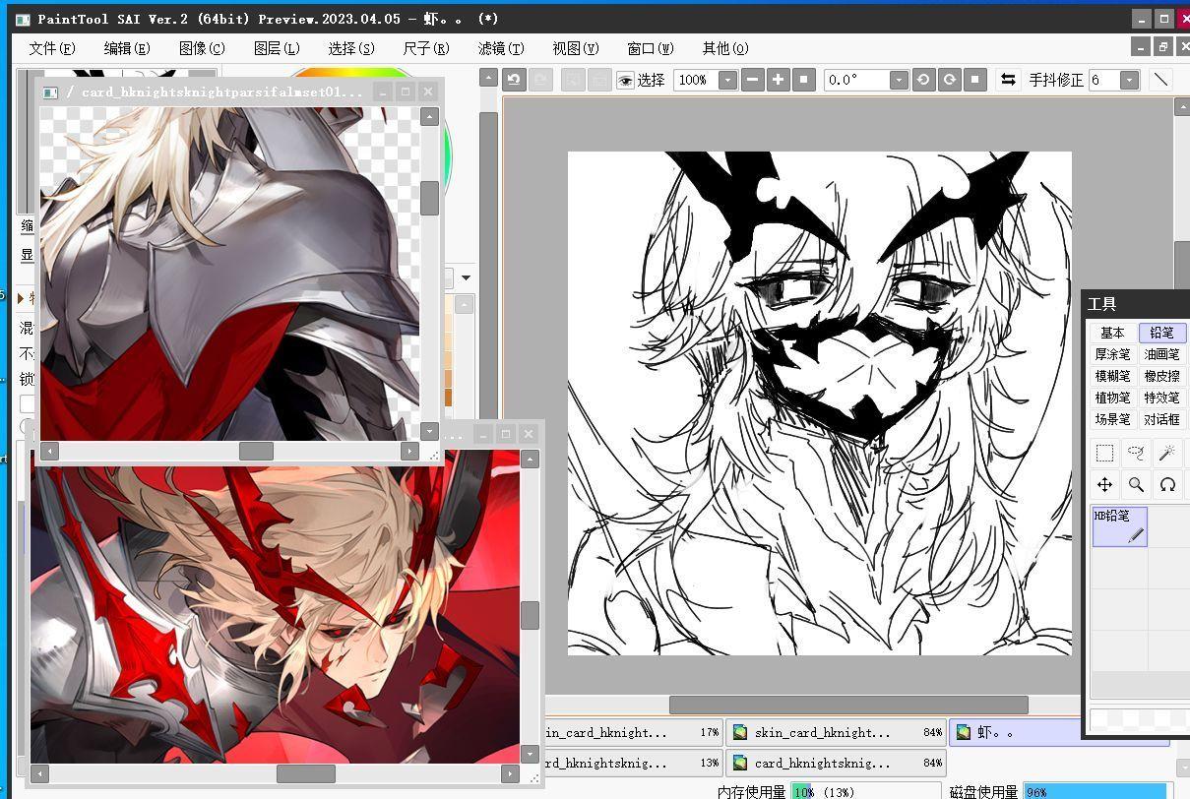Rotate the canvas clockwise

tap(949, 80)
